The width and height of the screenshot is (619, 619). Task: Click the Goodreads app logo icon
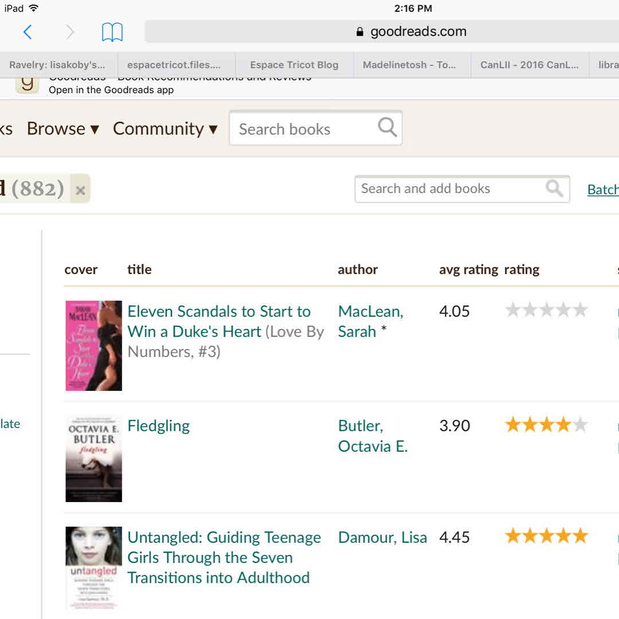tap(27, 84)
